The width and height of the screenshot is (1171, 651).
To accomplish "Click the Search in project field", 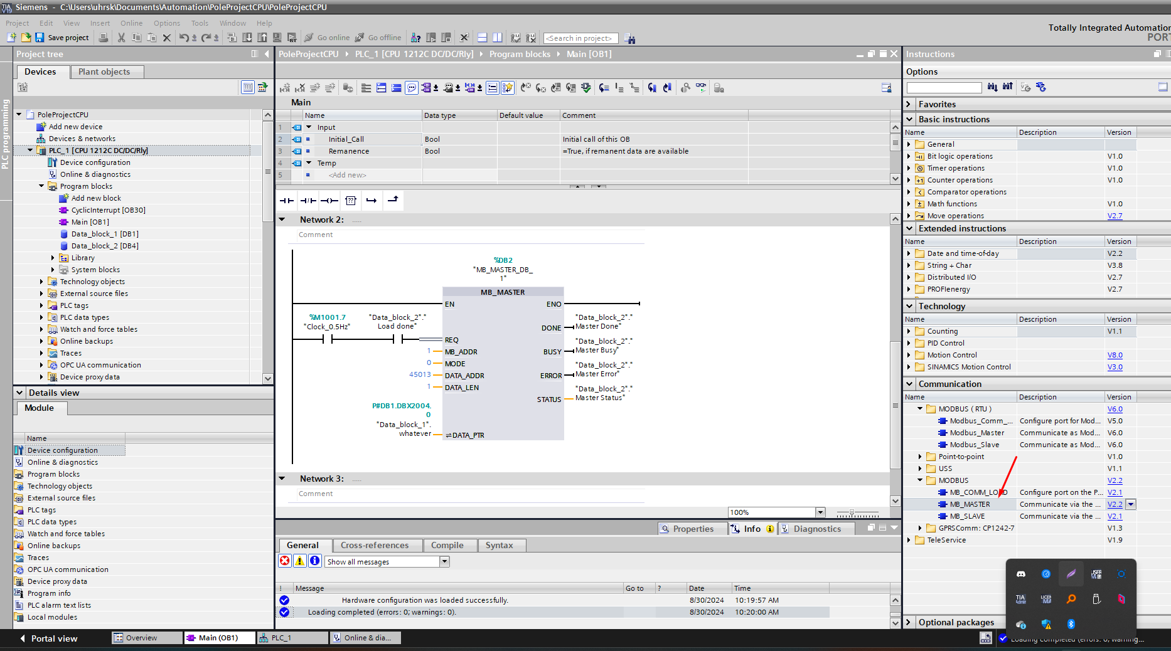I will [581, 38].
